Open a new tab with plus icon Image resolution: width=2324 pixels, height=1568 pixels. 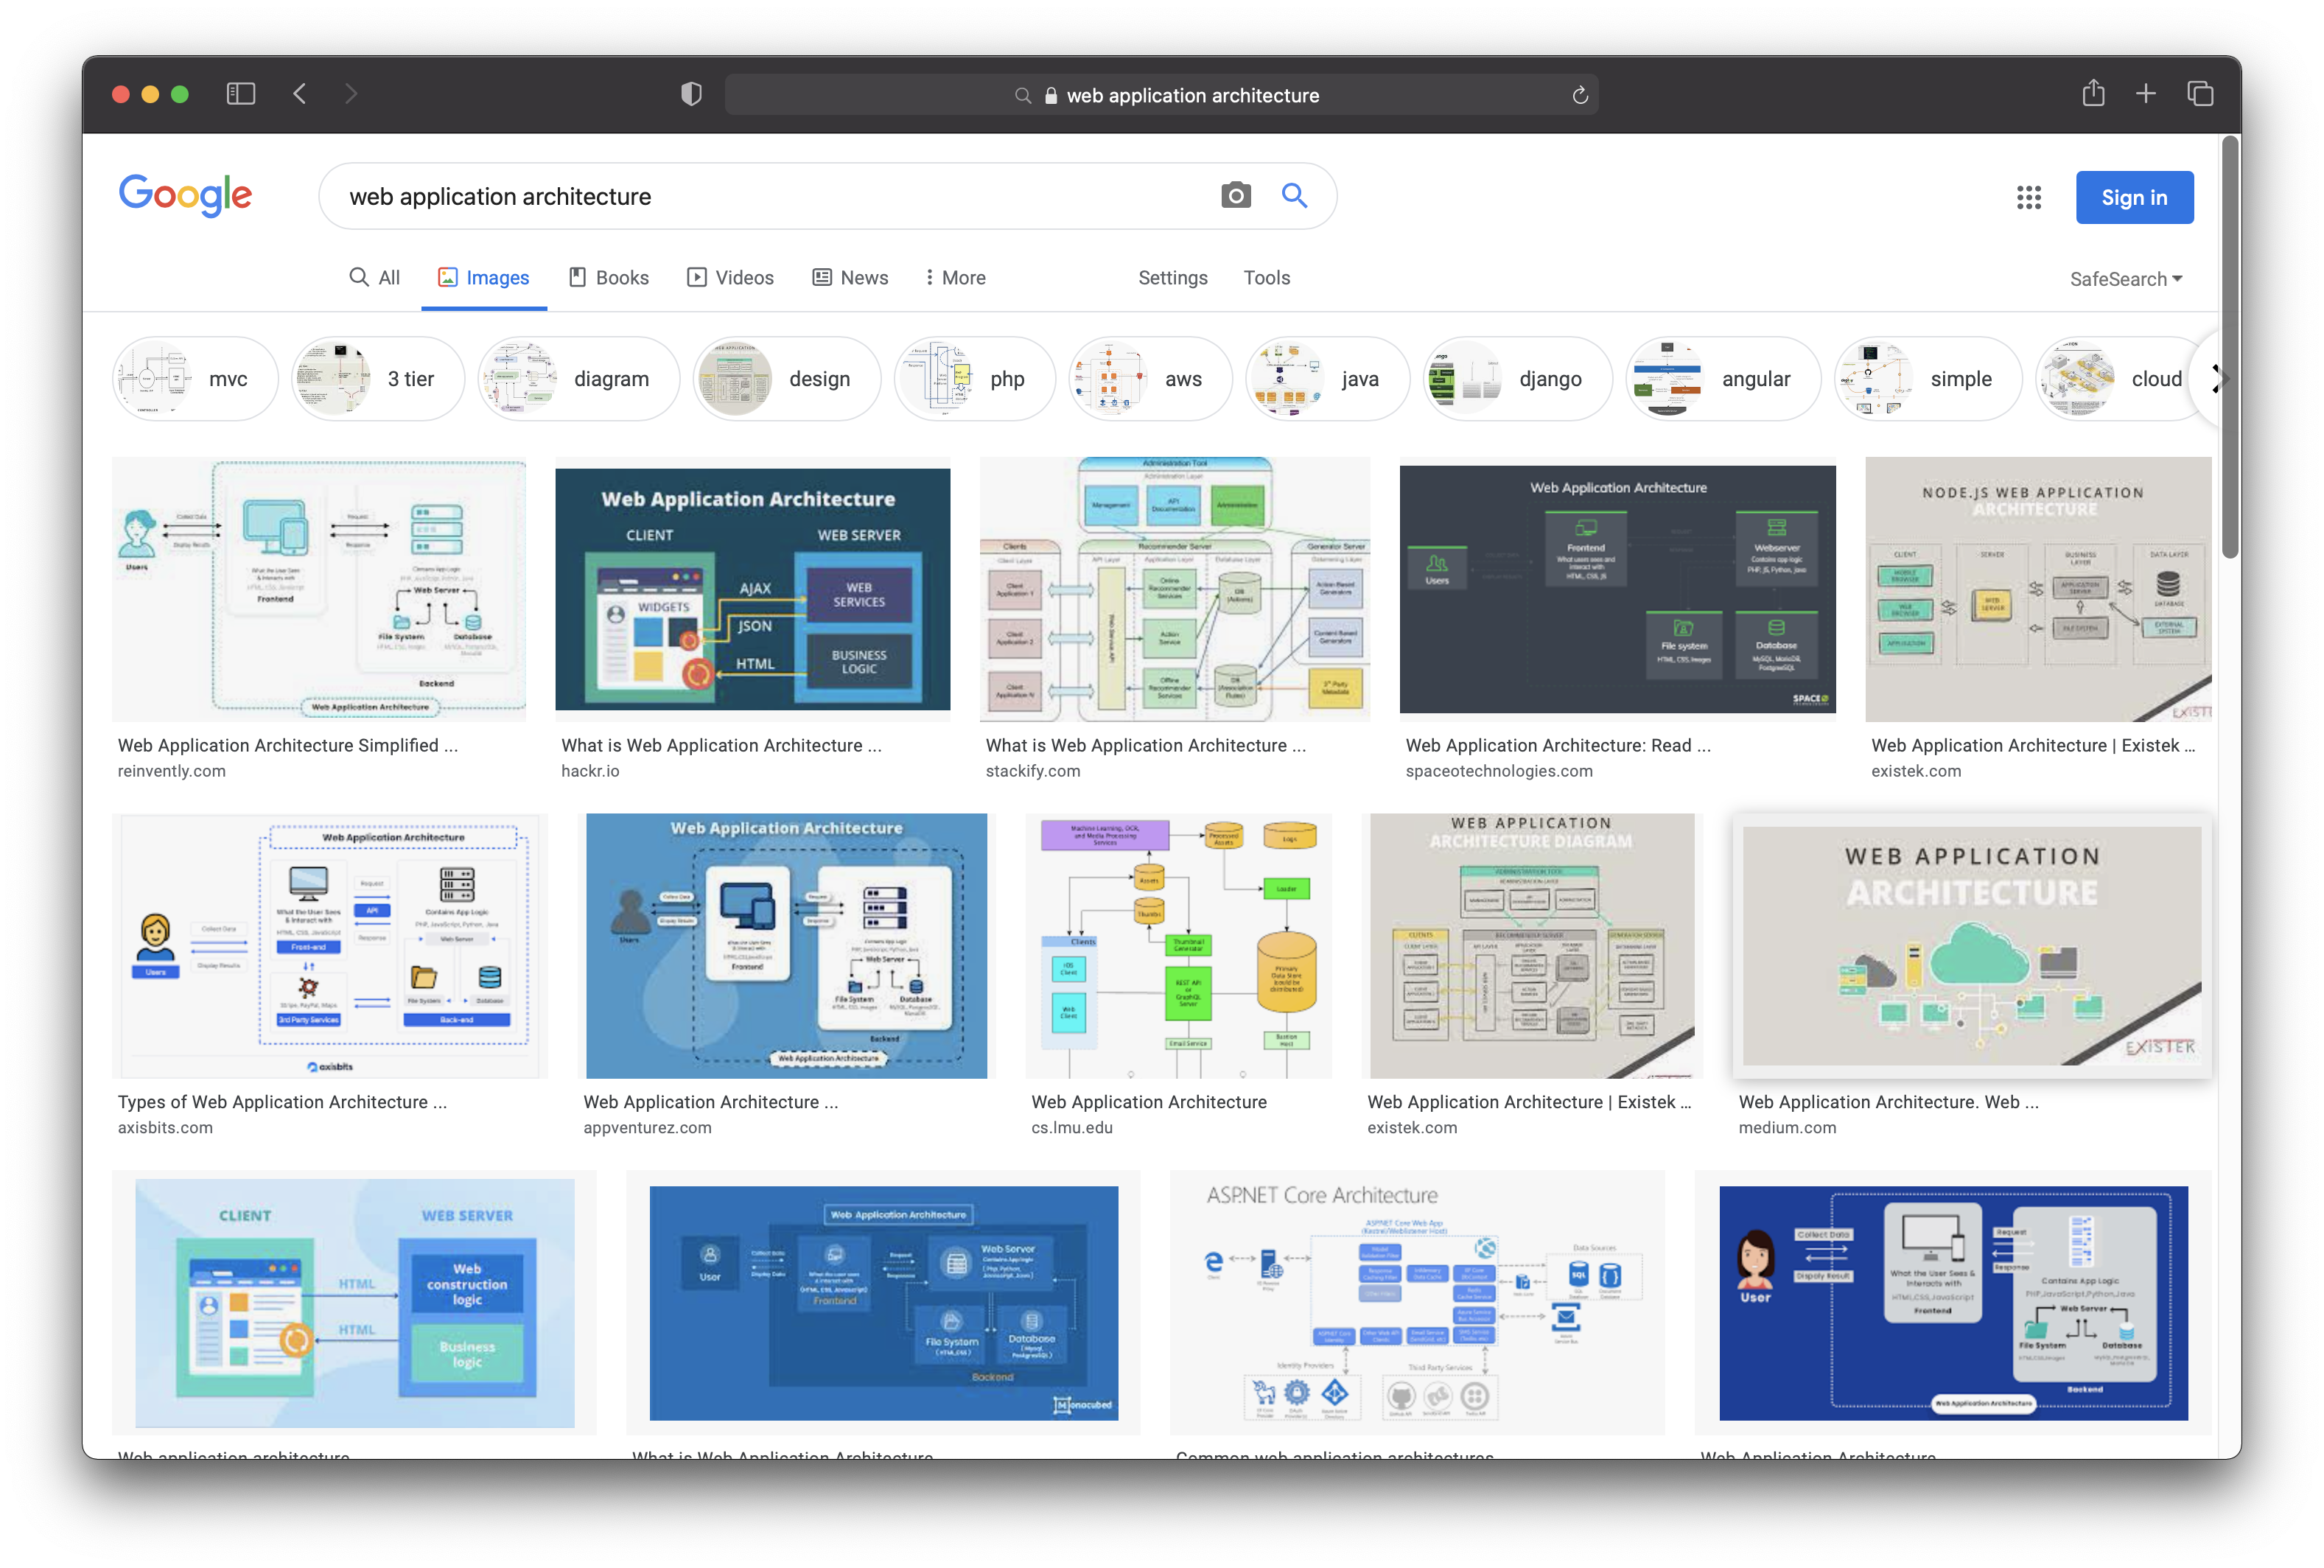tap(2146, 94)
